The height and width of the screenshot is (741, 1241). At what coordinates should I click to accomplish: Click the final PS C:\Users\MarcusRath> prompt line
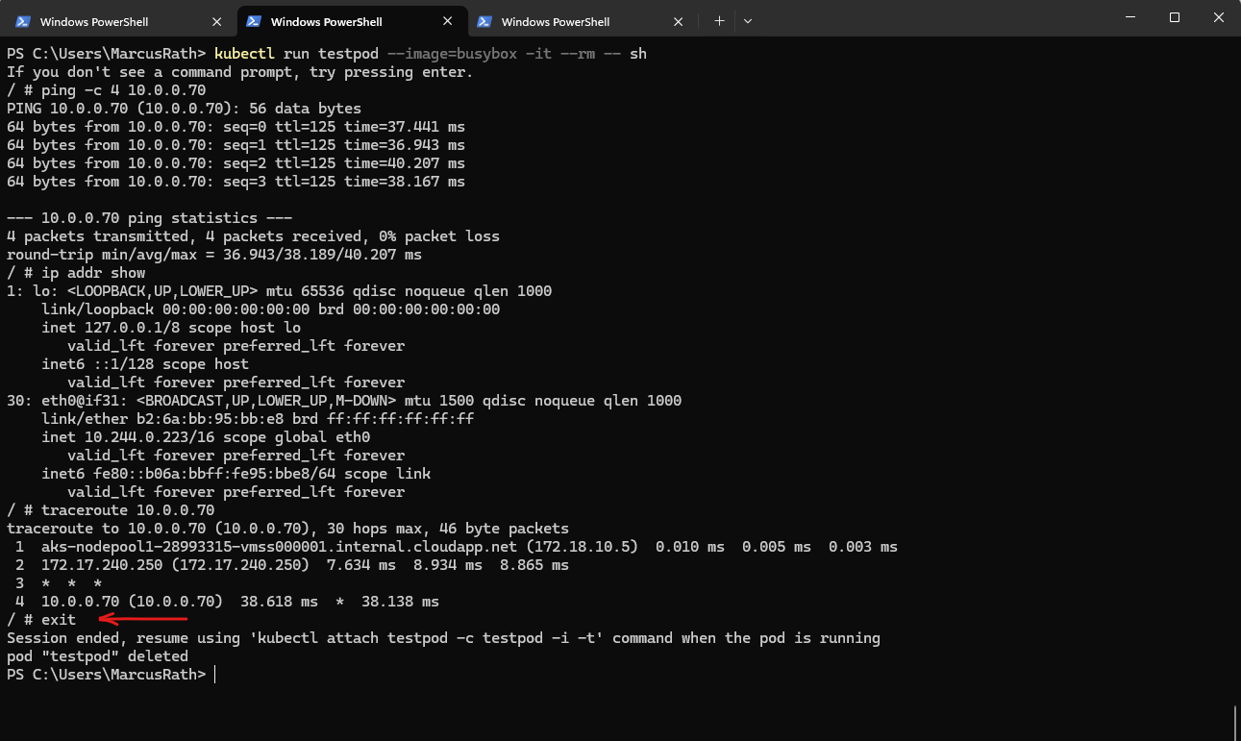107,675
